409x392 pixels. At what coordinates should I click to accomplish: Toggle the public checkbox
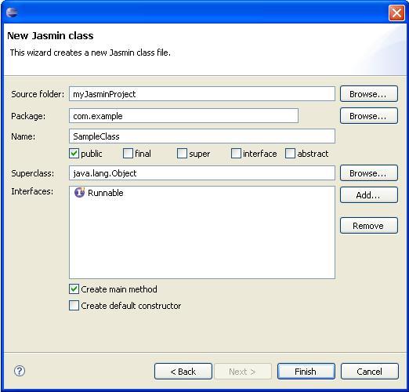coord(74,154)
